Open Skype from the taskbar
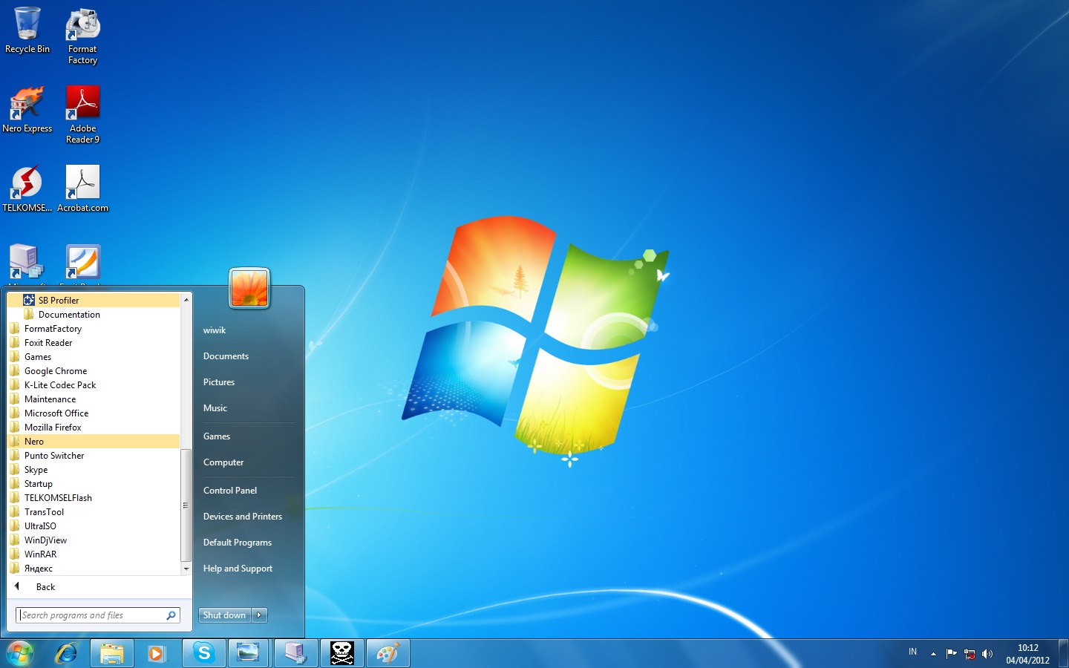 click(x=204, y=653)
